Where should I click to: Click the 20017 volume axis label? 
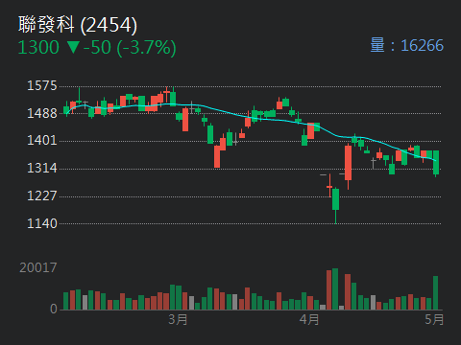coord(38,267)
